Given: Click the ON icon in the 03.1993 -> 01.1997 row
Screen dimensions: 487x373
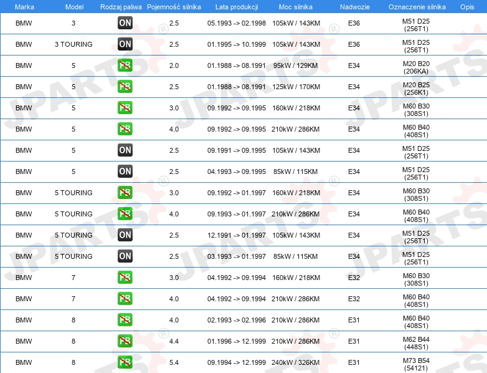Looking at the screenshot, I should 125,256.
